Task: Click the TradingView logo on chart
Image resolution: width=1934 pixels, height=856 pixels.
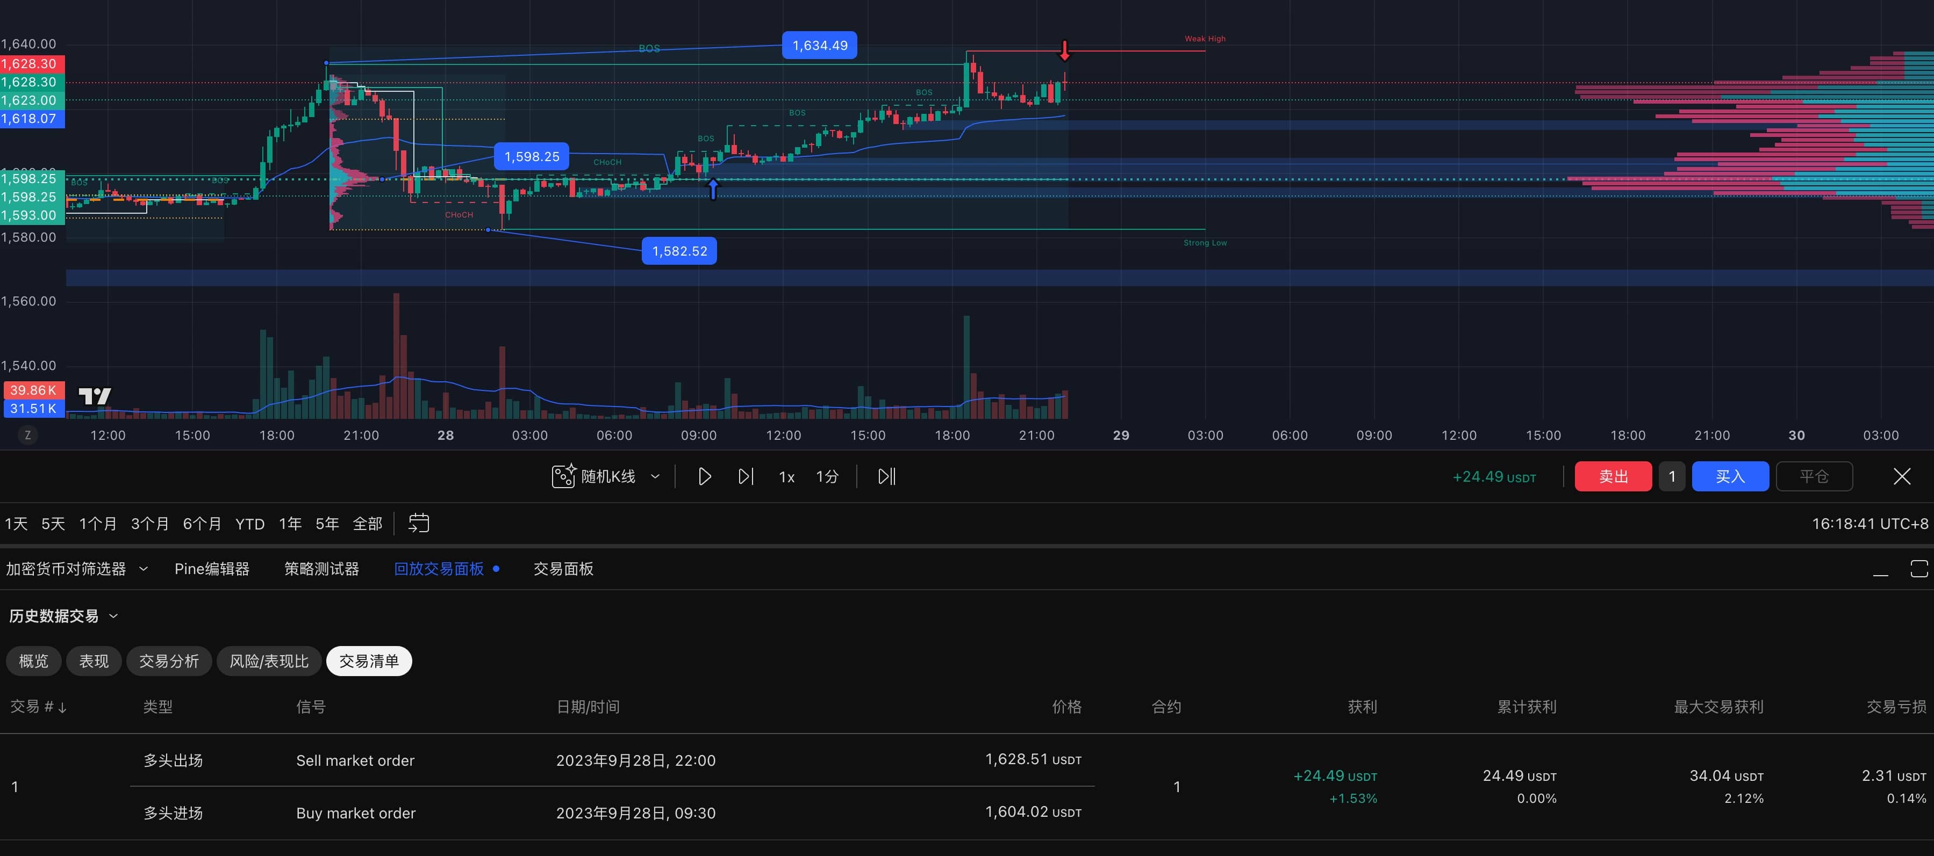Action: pyautogui.click(x=95, y=396)
